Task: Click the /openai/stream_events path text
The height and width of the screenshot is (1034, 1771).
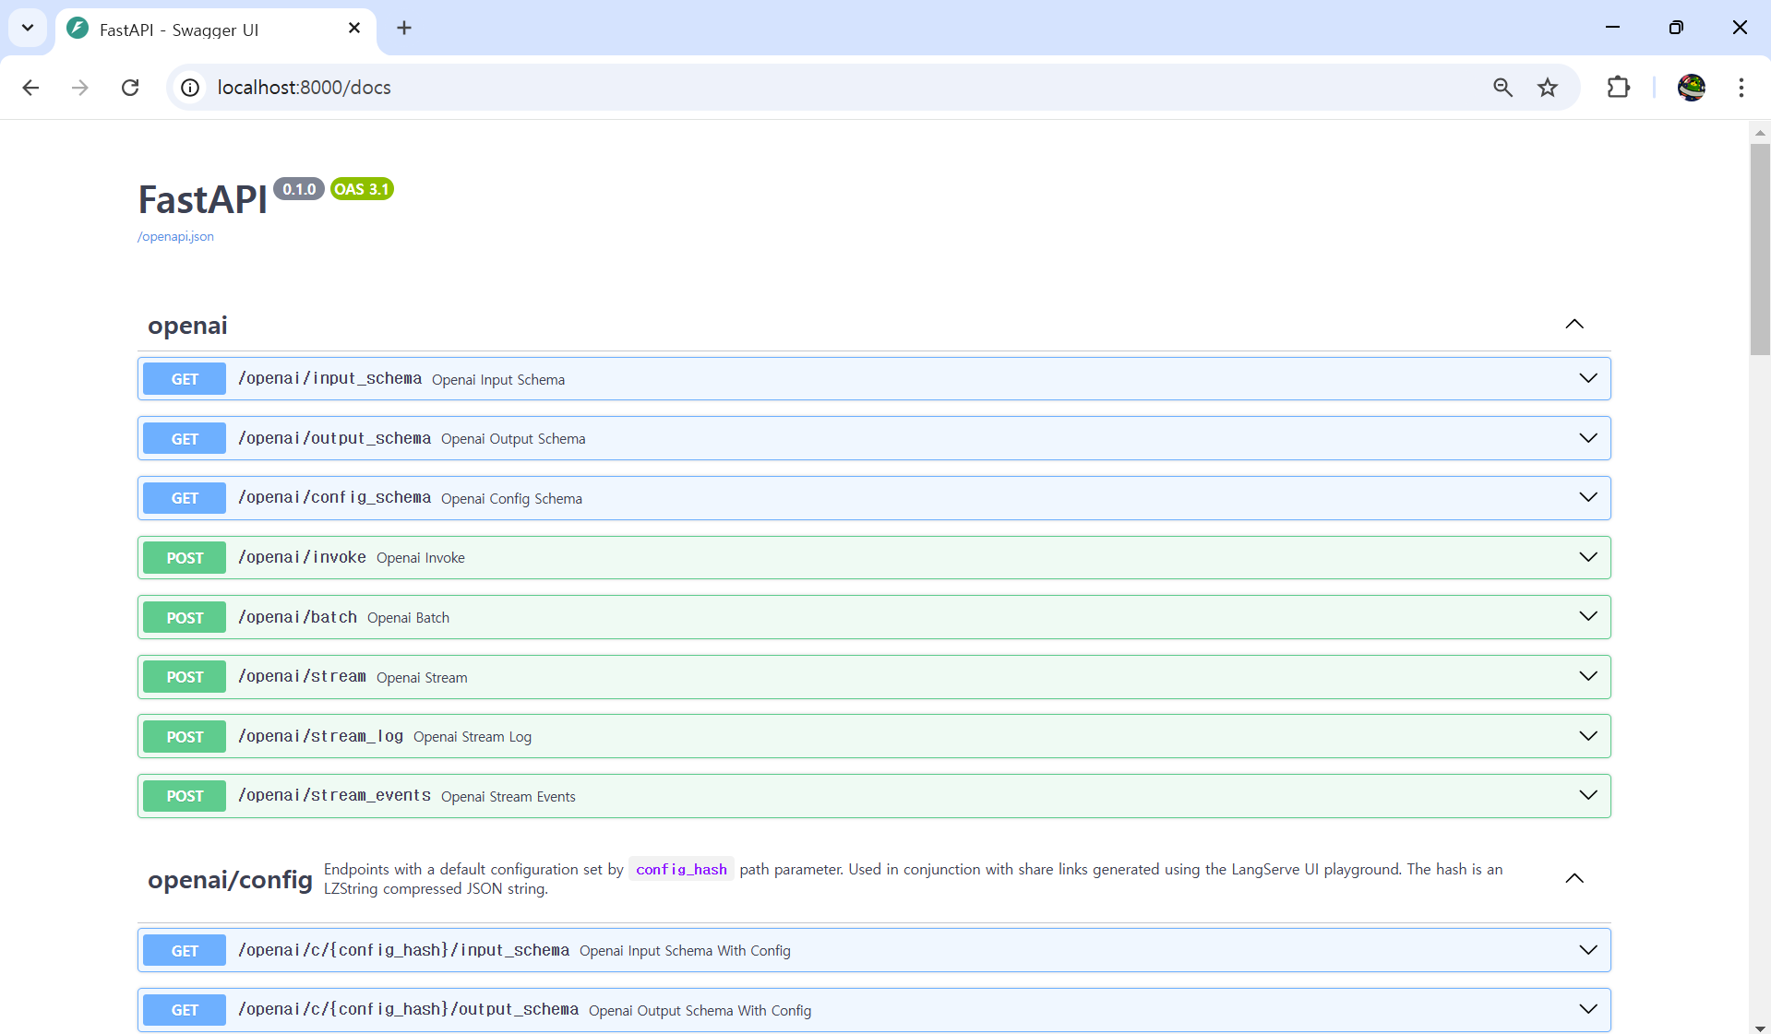Action: [x=334, y=796]
